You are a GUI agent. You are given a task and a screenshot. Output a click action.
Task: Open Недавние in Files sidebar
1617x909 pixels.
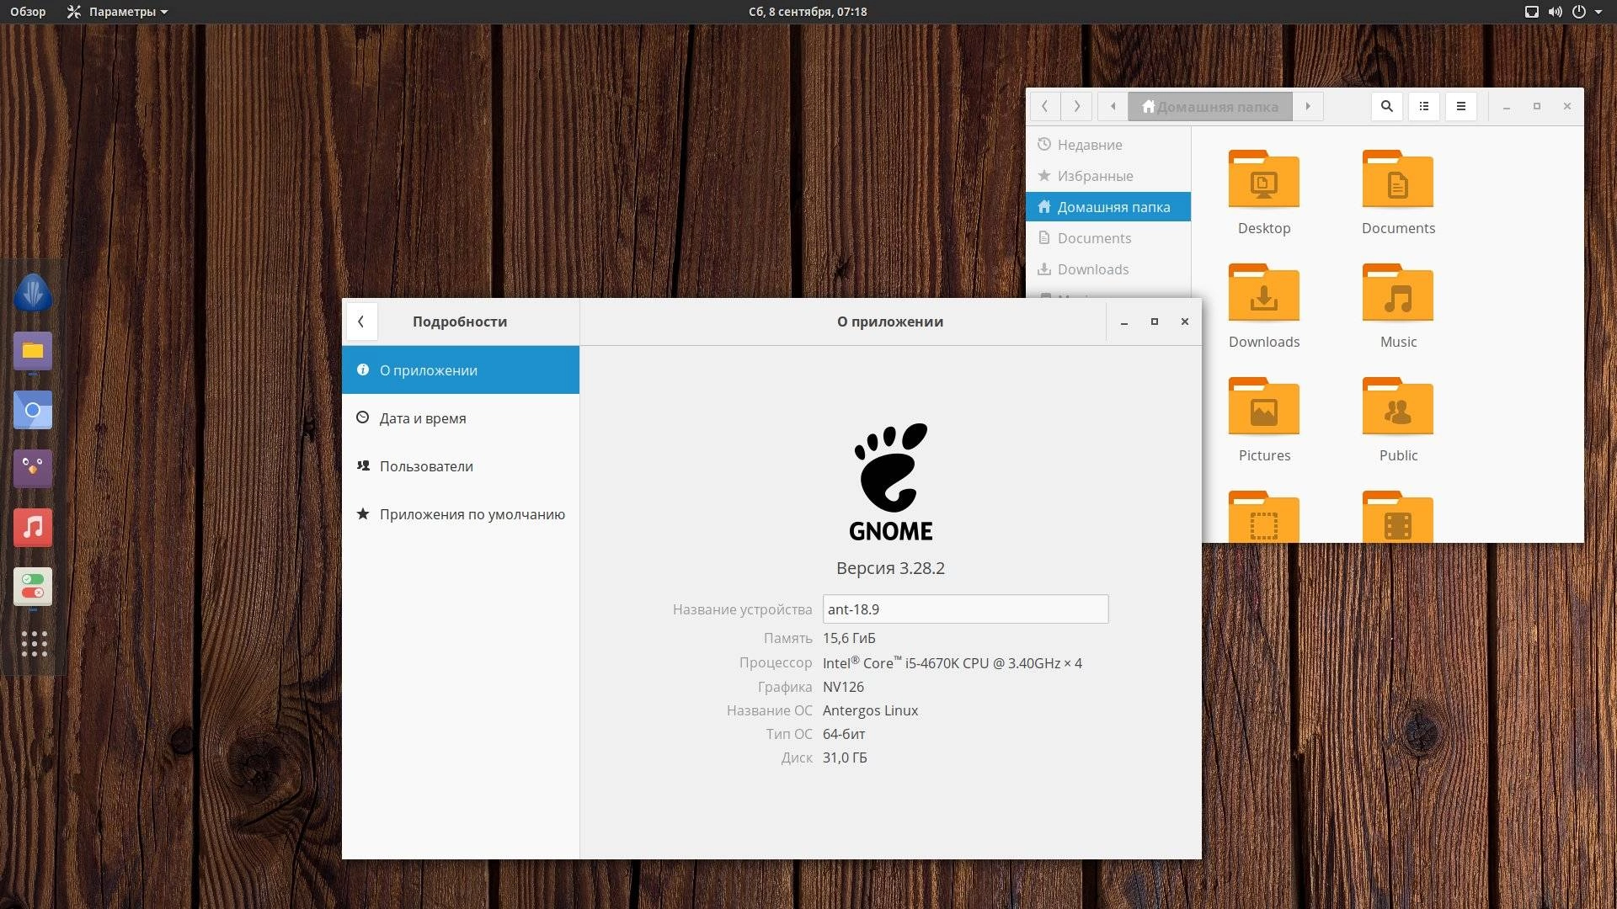tap(1108, 145)
